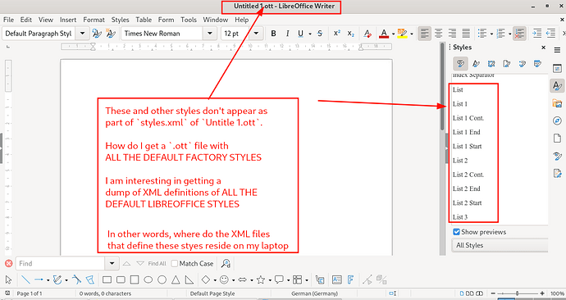Show Frame Styles in sidebar
This screenshot has width=566, height=300.
pos(491,64)
